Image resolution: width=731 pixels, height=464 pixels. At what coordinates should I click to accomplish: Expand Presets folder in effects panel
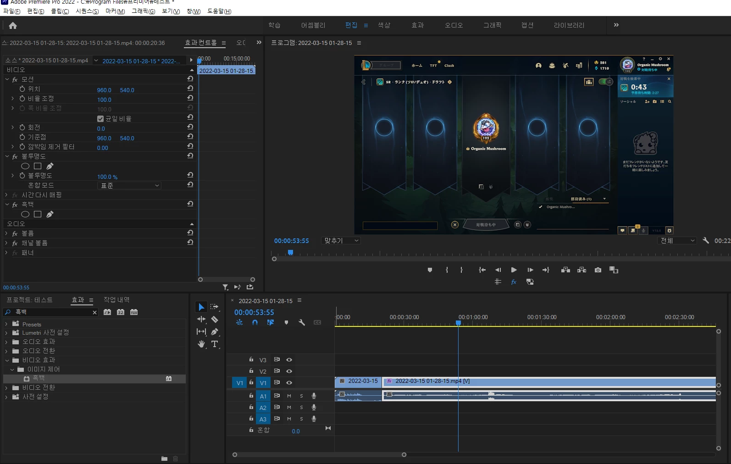(6, 324)
